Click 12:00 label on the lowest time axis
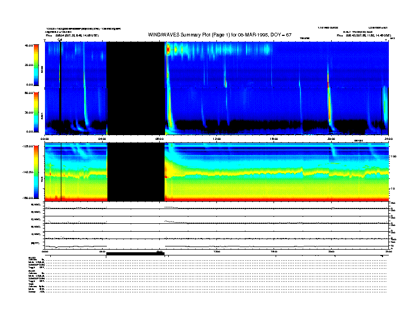Screen dimensions: 419x323 tap(217, 251)
